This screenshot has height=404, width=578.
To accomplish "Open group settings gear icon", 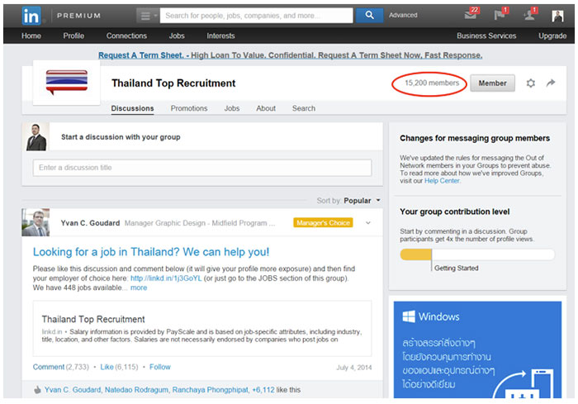I will 530,83.
